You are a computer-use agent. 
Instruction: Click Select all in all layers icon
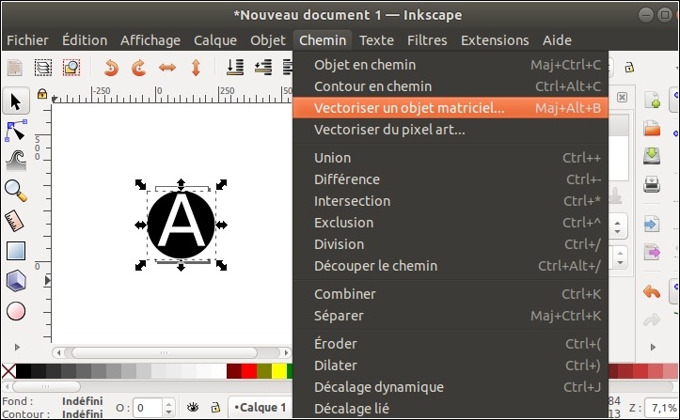pos(43,68)
